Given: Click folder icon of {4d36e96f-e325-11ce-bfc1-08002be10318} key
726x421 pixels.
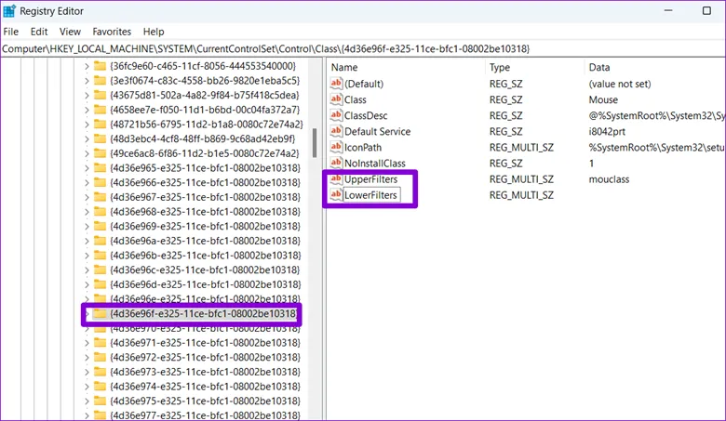Looking at the screenshot, I should 100,314.
